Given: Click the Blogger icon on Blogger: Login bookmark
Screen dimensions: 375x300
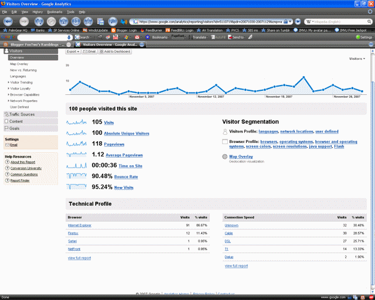Looking at the screenshot, I should pyautogui.click(x=113, y=30).
